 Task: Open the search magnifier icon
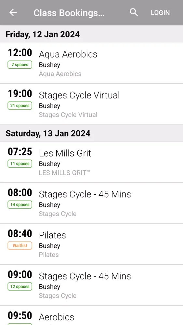[x=134, y=12]
